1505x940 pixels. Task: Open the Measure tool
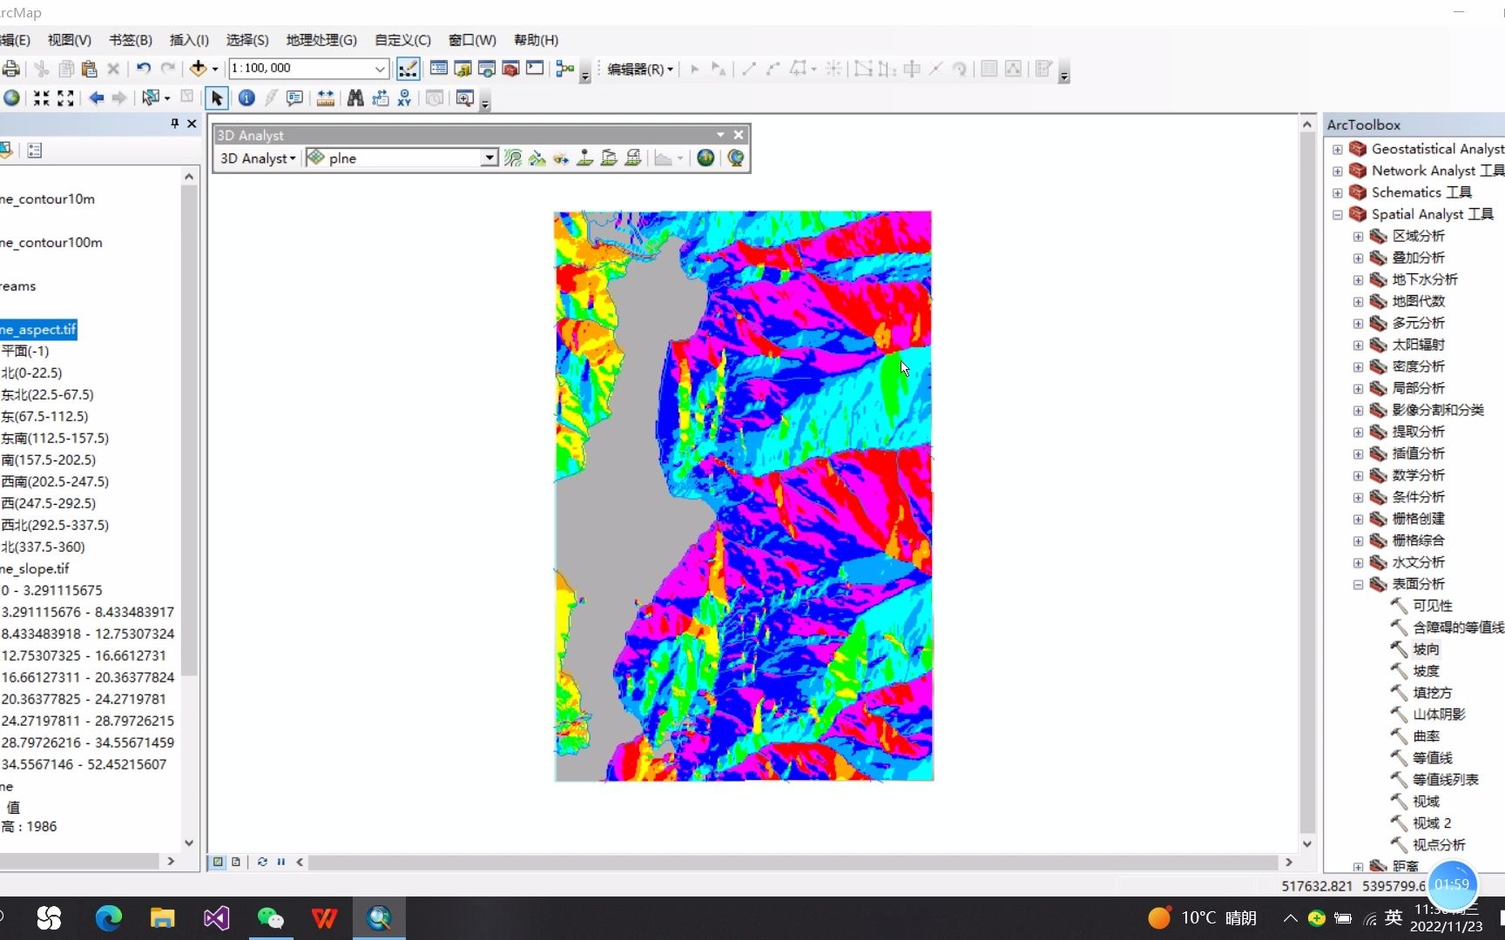pos(326,98)
